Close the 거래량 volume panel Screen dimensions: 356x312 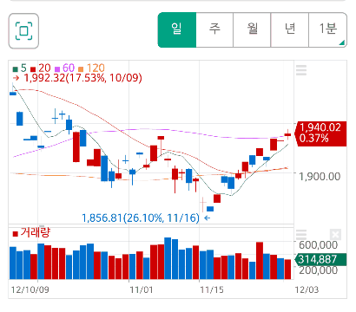335,234
